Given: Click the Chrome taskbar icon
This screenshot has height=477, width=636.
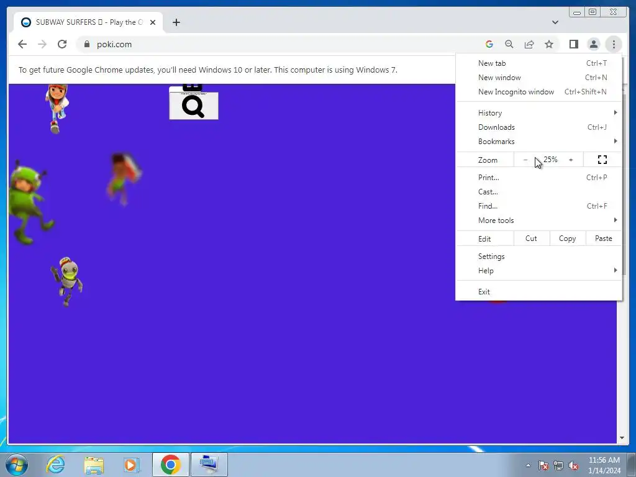Looking at the screenshot, I should coord(170,465).
